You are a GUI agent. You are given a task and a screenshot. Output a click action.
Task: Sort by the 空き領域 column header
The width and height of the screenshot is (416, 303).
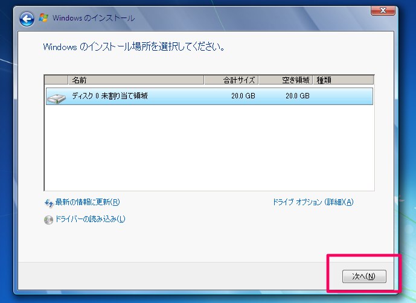pos(286,80)
